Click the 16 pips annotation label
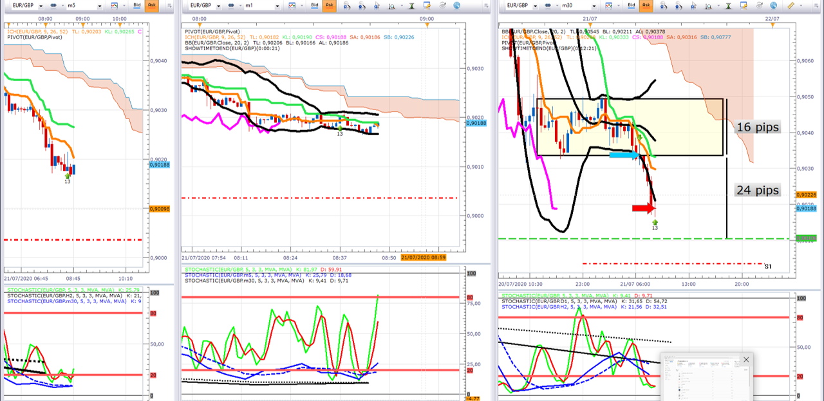 click(x=758, y=127)
